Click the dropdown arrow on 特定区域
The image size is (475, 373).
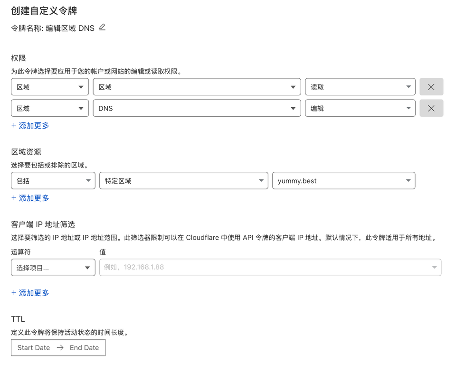261,180
